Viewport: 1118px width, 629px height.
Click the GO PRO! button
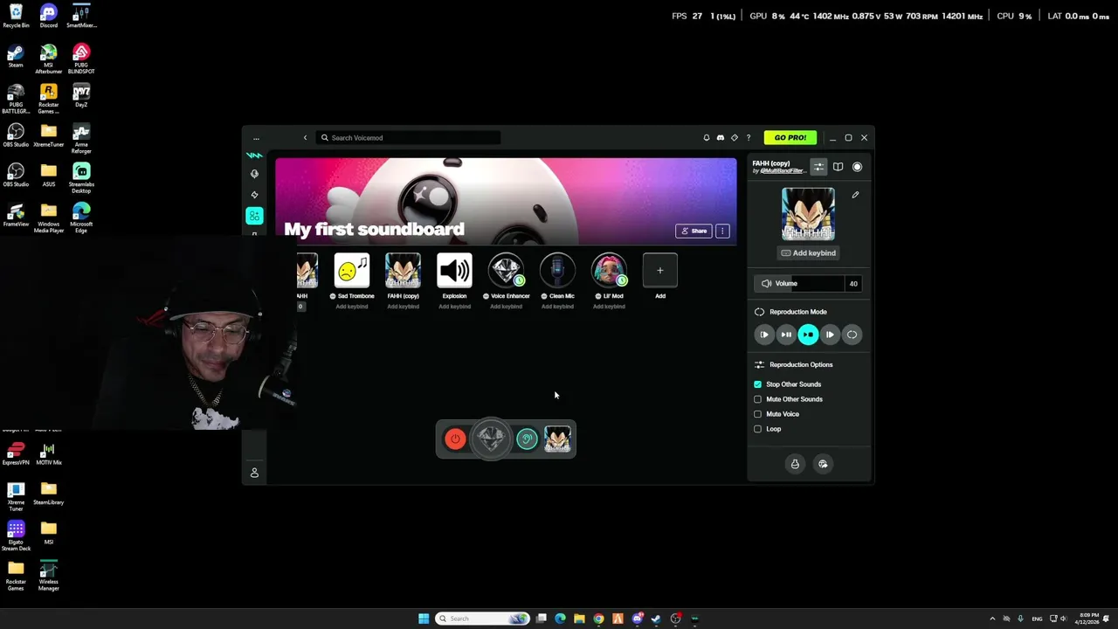pos(790,138)
